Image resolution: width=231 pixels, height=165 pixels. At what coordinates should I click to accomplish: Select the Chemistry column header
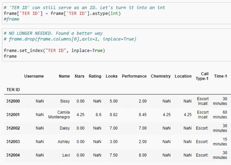pos(161,76)
